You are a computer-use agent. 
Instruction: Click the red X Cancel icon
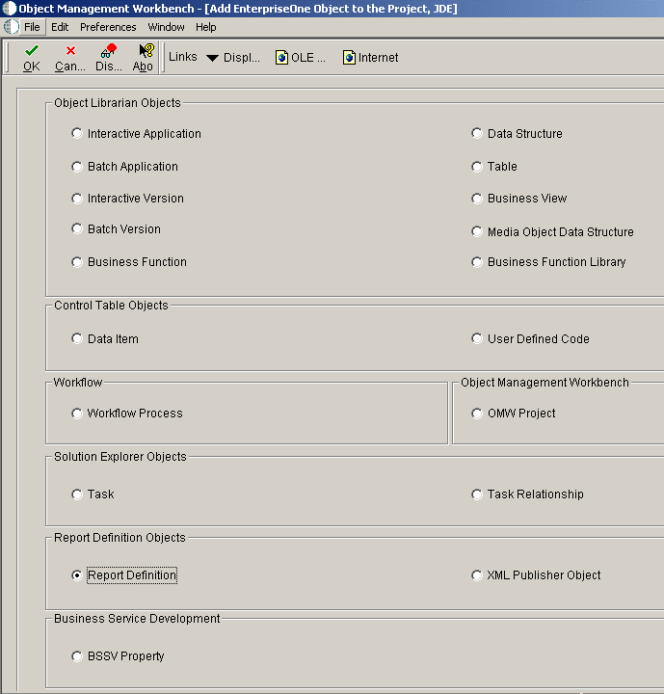(70, 51)
